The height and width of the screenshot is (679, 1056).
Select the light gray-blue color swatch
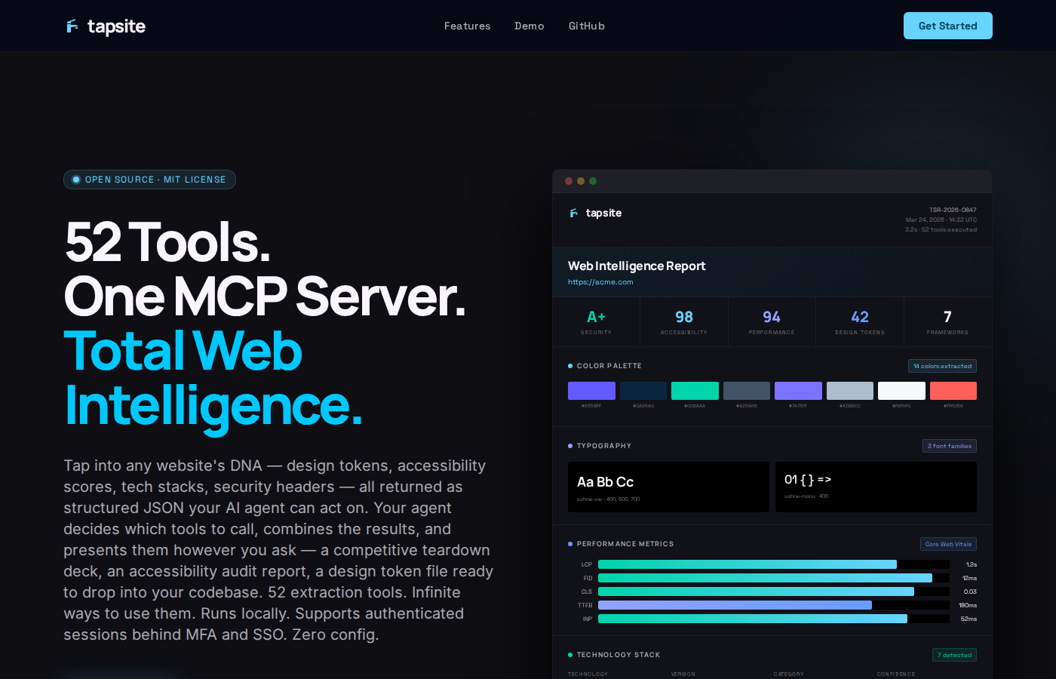pos(850,391)
